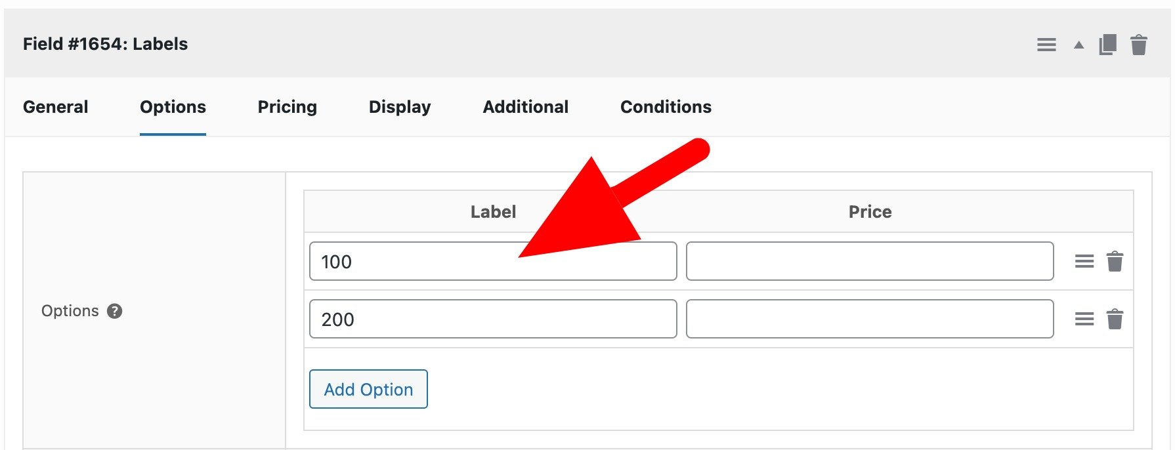Viewport: 1175px width, 450px height.
Task: Select the General tab
Action: click(55, 106)
